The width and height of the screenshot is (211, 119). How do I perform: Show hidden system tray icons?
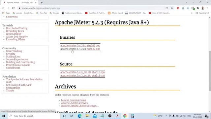166,116
